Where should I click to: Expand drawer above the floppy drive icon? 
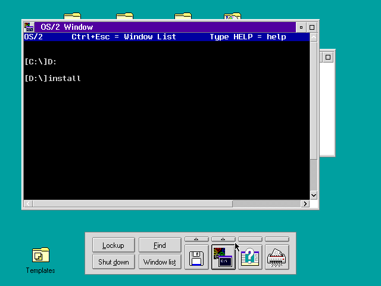click(196, 240)
